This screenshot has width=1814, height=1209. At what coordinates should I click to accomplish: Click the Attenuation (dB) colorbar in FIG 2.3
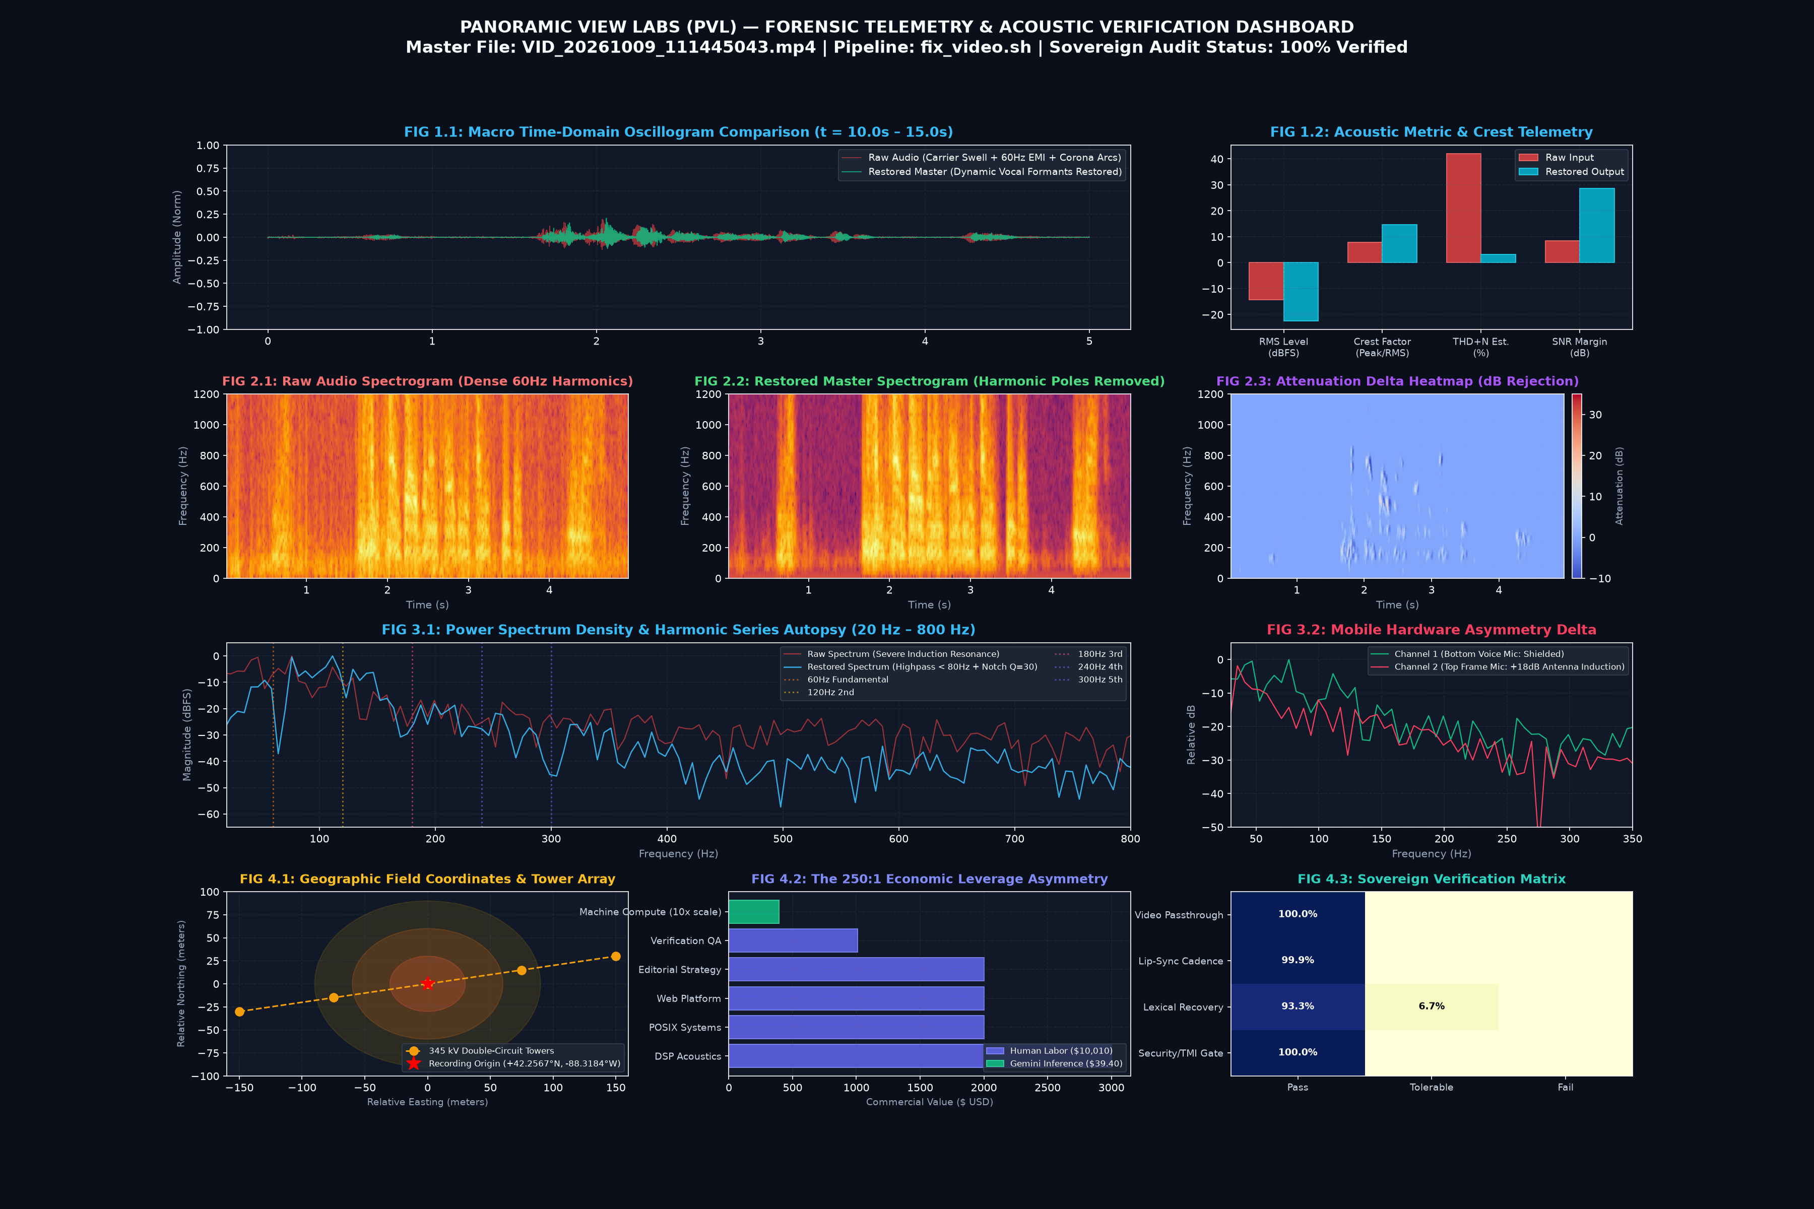[x=1577, y=486]
